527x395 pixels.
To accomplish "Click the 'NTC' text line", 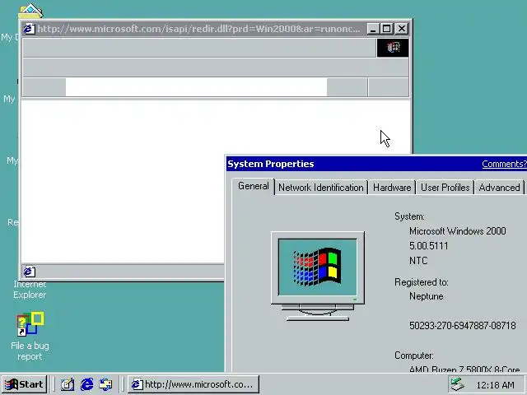I will point(418,261).
